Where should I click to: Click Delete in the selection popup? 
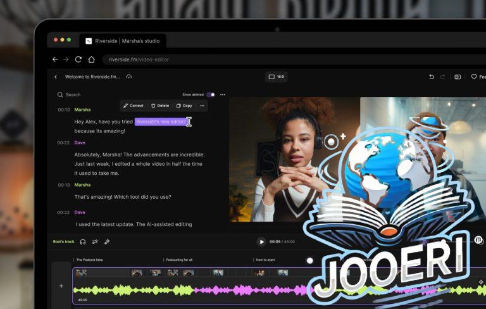coord(160,106)
